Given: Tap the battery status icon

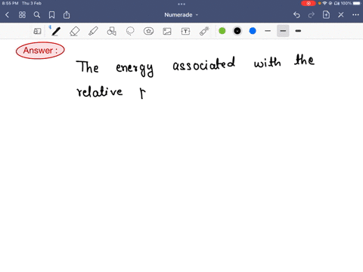Looking at the screenshot, I should [x=357, y=3].
